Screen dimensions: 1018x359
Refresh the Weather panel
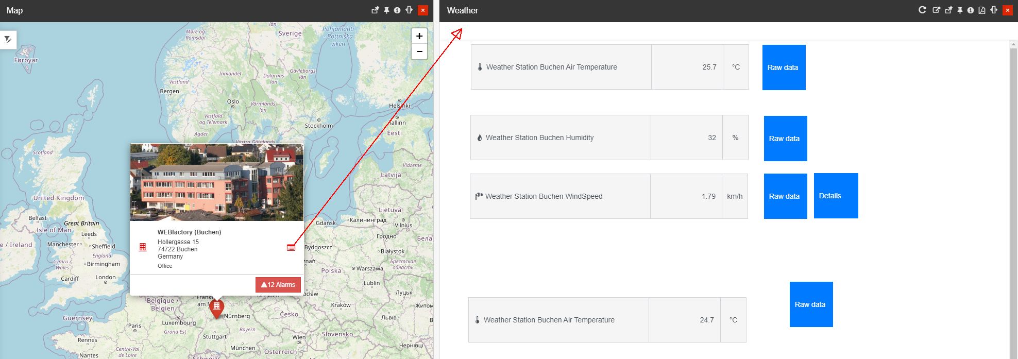tap(922, 10)
